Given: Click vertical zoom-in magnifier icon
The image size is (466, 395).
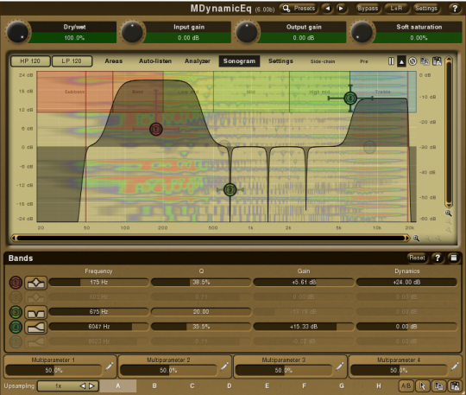Looking at the screenshot, I should pyautogui.click(x=449, y=213).
